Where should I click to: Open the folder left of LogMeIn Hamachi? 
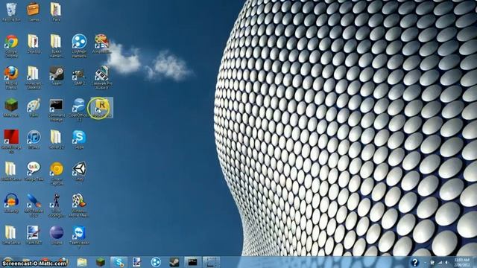(x=57, y=46)
